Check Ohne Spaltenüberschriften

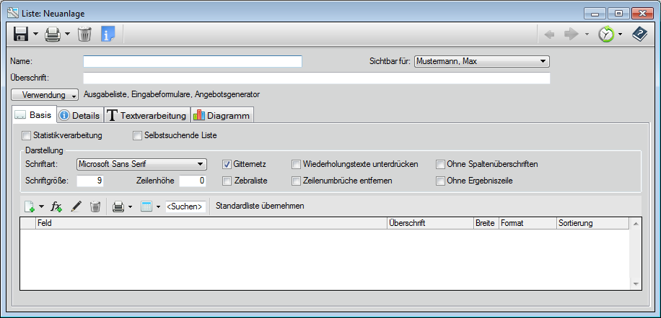click(x=440, y=164)
